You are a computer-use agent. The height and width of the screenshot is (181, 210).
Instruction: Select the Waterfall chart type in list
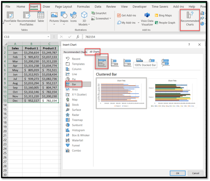pyautogui.click(x=77, y=140)
